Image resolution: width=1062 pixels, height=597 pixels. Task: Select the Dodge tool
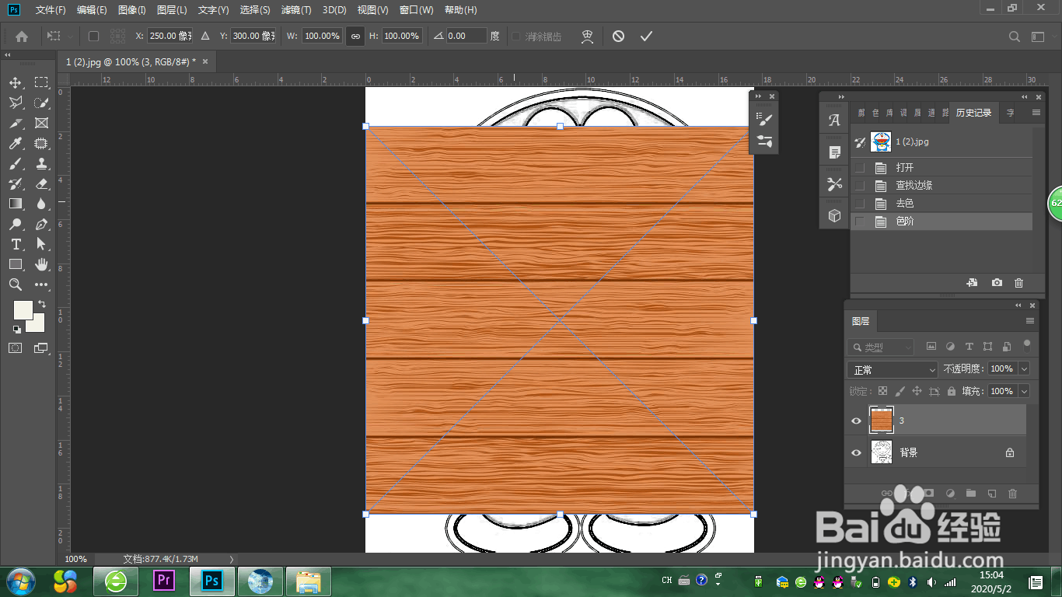(15, 224)
